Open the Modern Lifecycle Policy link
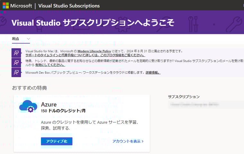244x154 pixels. pos(94,51)
